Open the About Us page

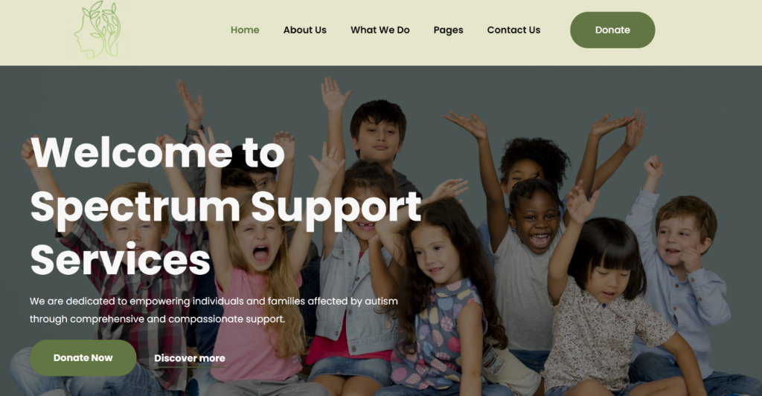[304, 30]
